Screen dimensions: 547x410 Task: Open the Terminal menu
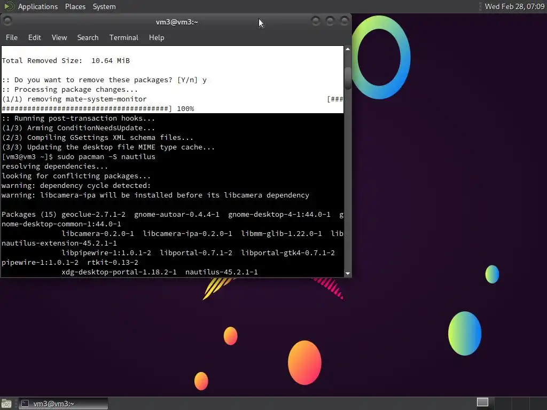123,37
